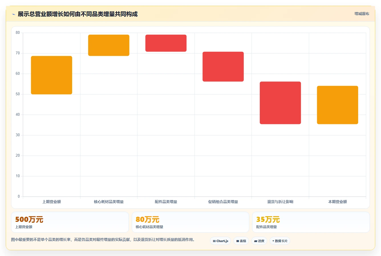
Task: Open the 80万元 核心耗材品类增量 card
Action: pos(190,222)
